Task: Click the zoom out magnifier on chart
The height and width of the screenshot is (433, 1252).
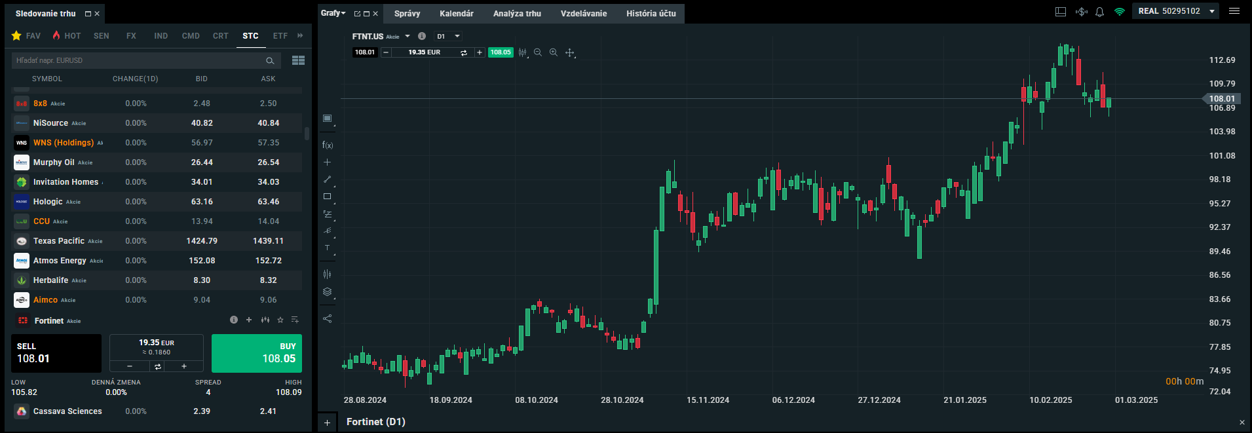Action: point(538,52)
